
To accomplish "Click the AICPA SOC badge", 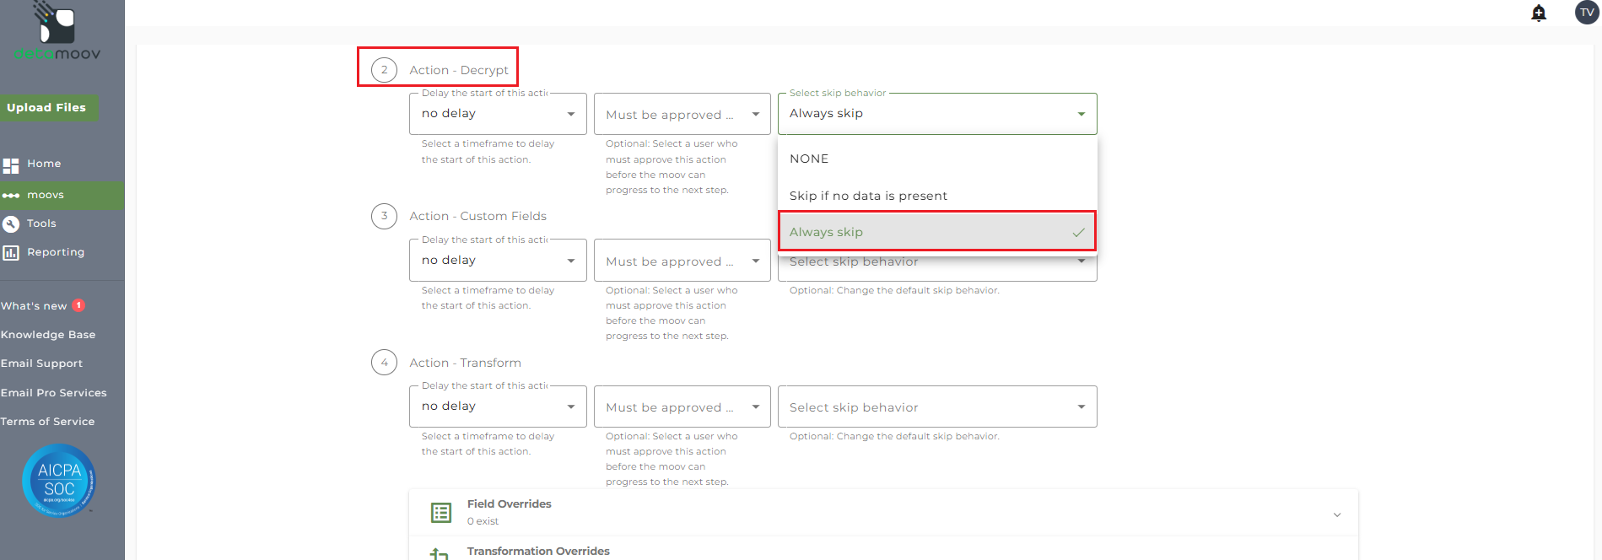I will pyautogui.click(x=58, y=481).
